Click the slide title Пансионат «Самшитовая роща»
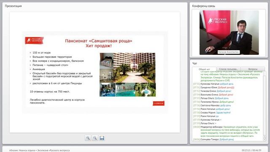This screenshot has width=270, height=152. [99, 41]
